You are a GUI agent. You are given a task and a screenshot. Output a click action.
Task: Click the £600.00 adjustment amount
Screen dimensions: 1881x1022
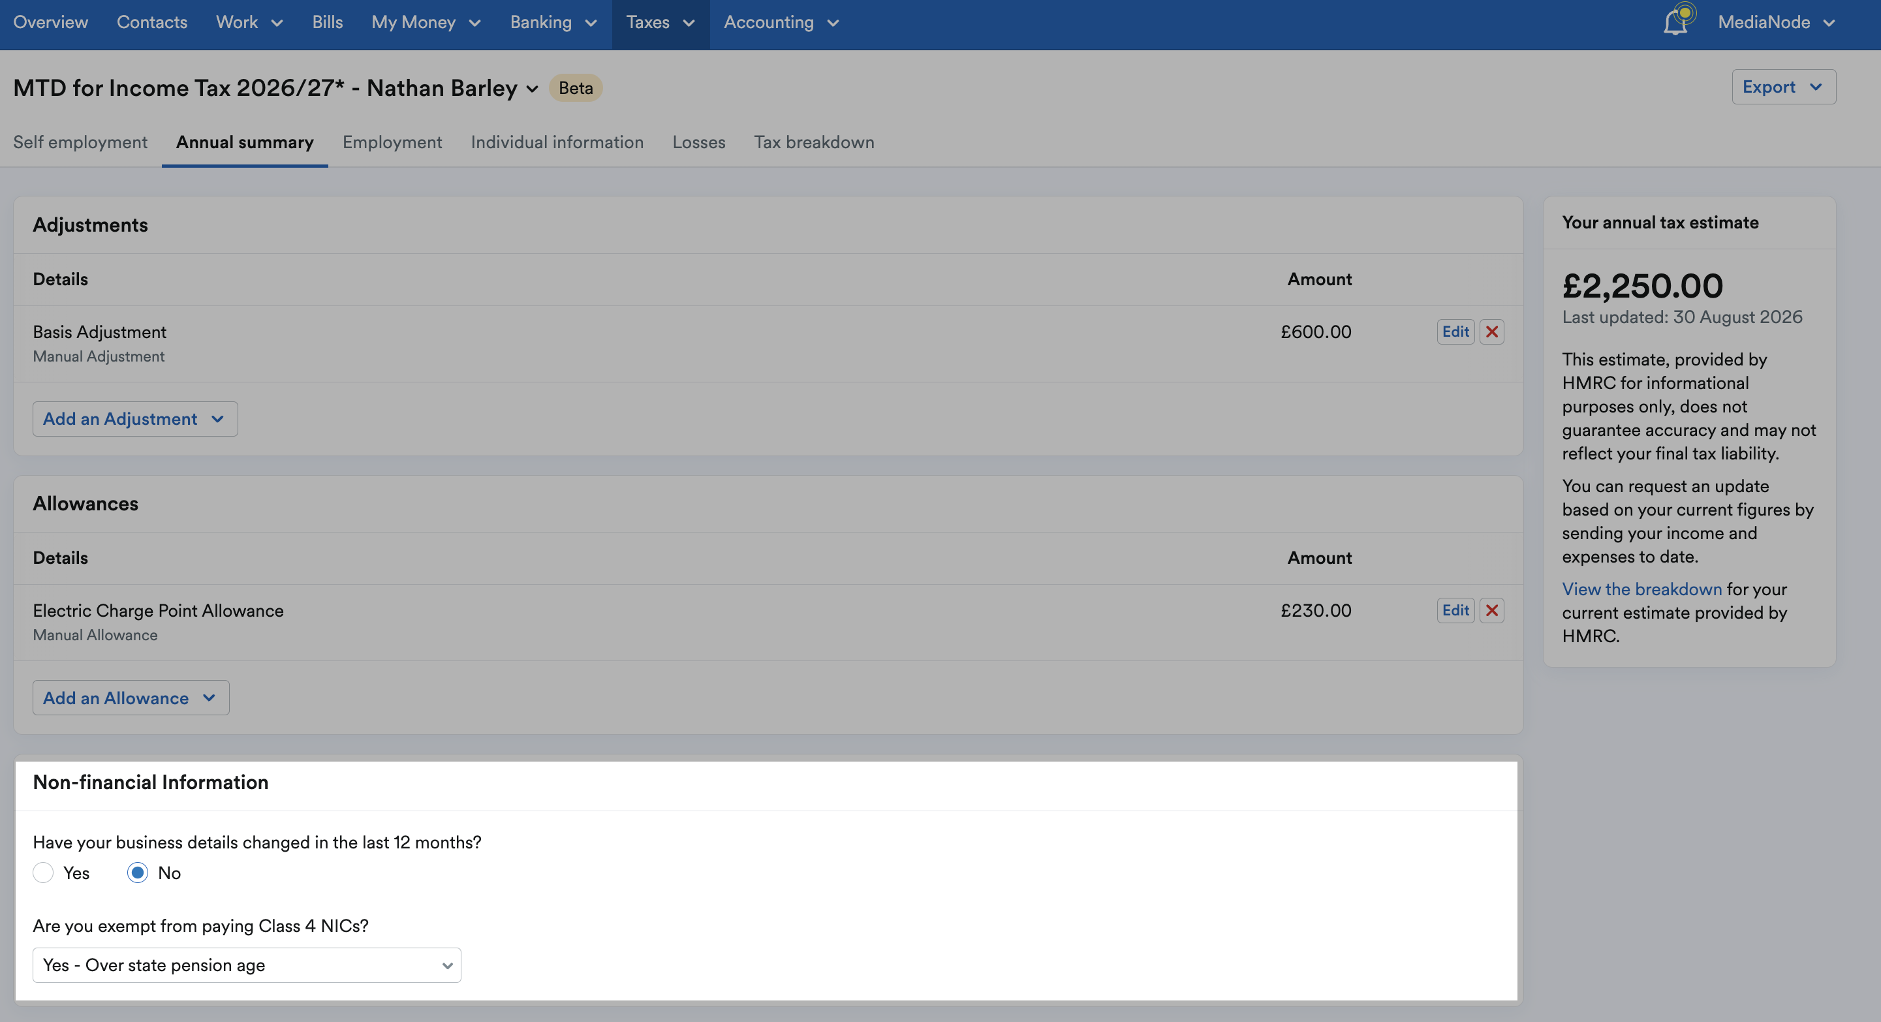point(1316,332)
